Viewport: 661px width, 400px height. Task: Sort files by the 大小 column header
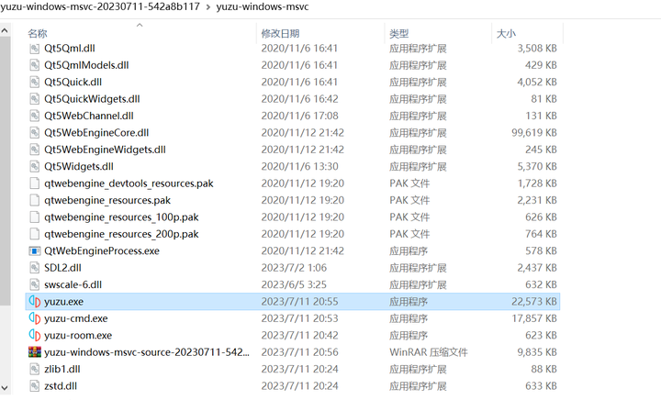(x=506, y=33)
